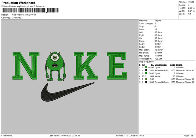Click 'Wilcom EmbroideryStudio – Level 3 Advanced' text

(23, 7)
